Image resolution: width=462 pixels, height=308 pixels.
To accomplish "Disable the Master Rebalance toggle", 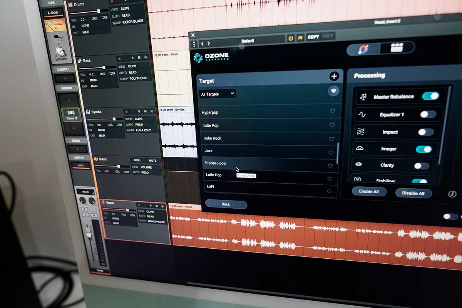I will point(430,96).
